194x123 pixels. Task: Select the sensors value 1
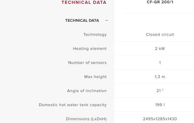[160, 63]
